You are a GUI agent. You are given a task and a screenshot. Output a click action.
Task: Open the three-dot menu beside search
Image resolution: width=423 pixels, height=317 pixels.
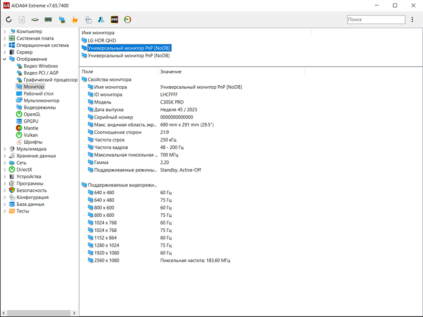(412, 20)
